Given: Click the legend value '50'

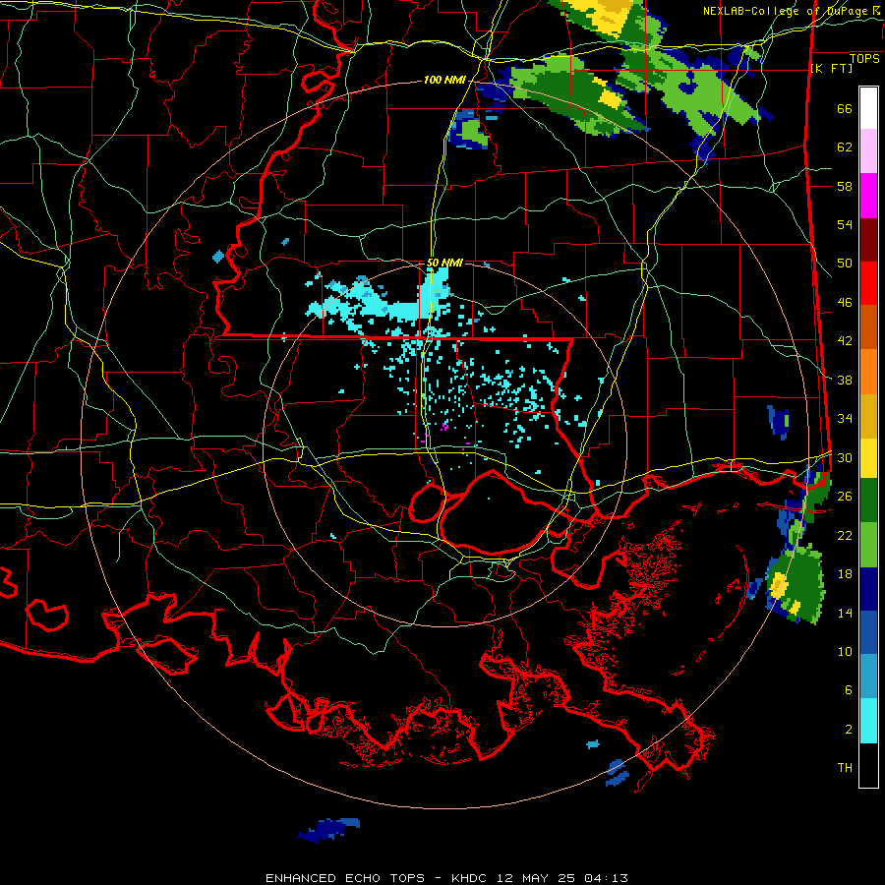Looking at the screenshot, I should click(x=845, y=263).
